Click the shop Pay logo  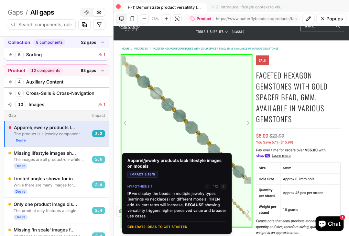pos(263,155)
